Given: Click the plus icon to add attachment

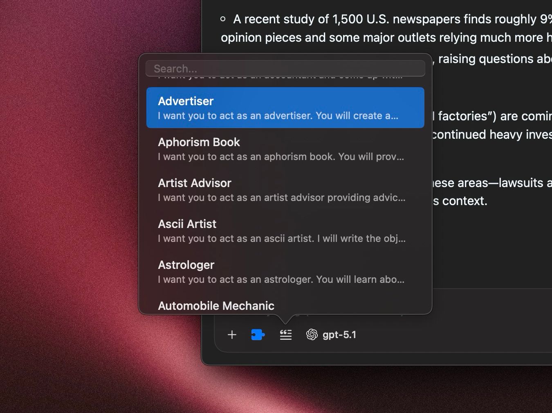Looking at the screenshot, I should tap(232, 335).
